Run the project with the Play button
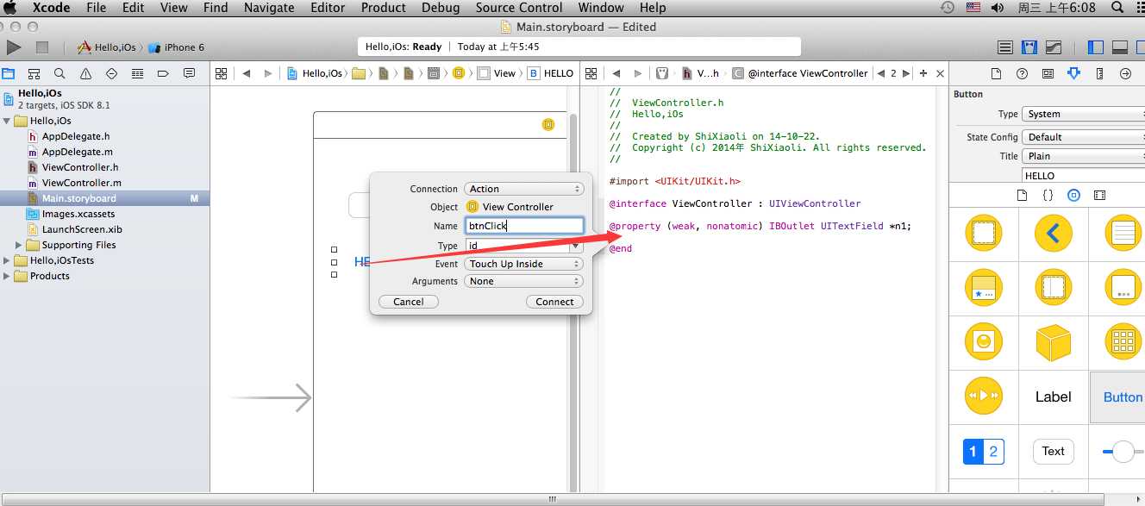This screenshot has height=506, width=1145. (x=14, y=47)
